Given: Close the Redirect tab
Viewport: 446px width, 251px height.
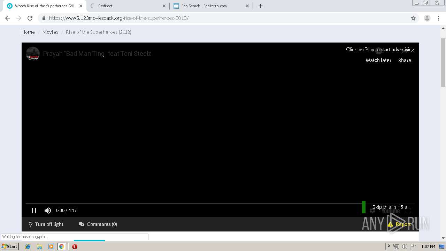Looking at the screenshot, I should click(x=164, y=6).
